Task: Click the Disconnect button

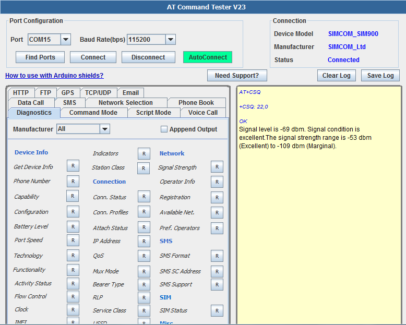Action: pos(148,57)
